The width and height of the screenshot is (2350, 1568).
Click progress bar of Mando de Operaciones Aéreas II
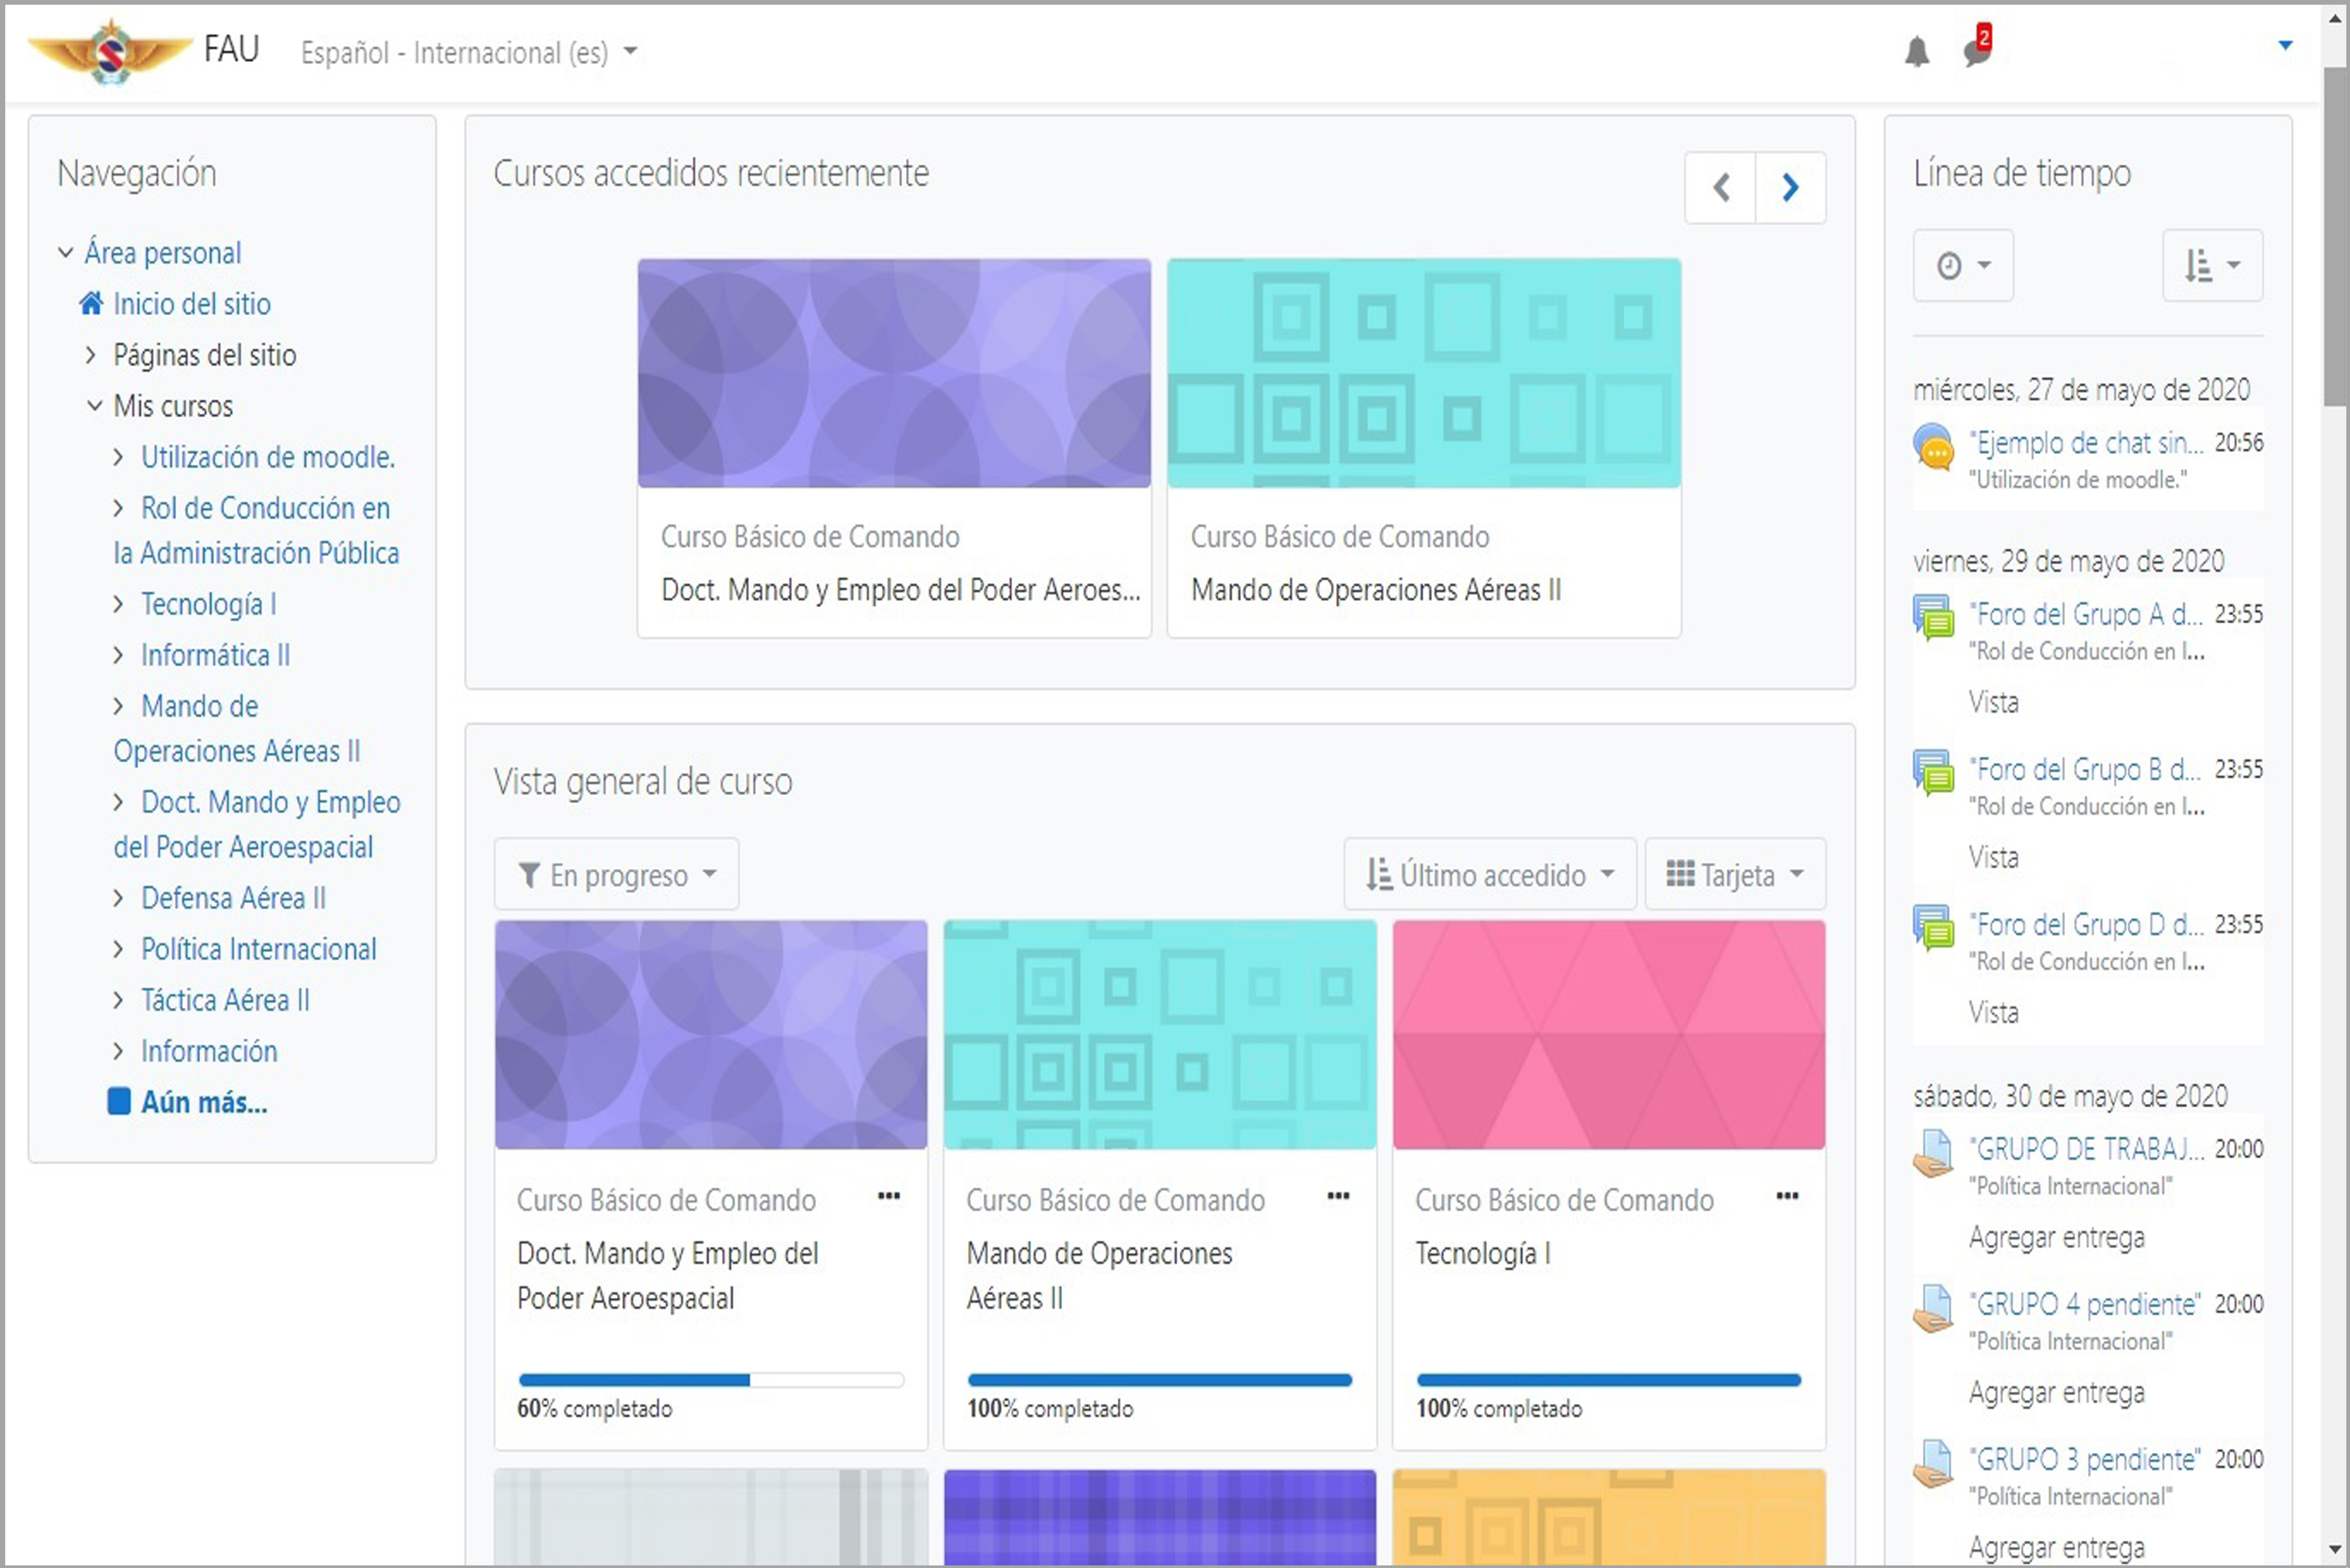coord(1160,1380)
